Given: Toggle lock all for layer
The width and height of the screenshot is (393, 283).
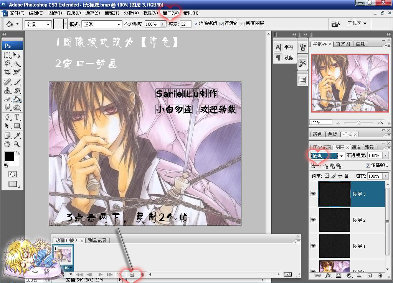Looking at the screenshot, I should point(347,176).
